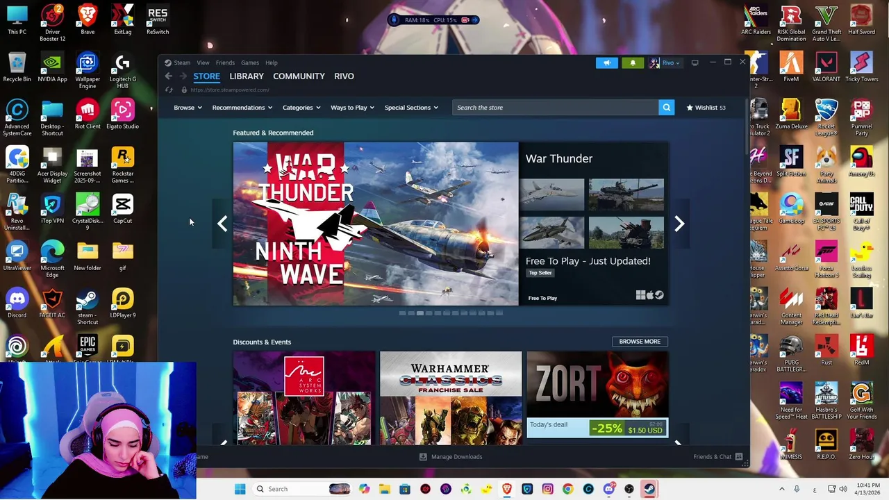Viewport: 889px width, 500px height.
Task: Open the Discord desktop shortcut
Action: [x=17, y=304]
